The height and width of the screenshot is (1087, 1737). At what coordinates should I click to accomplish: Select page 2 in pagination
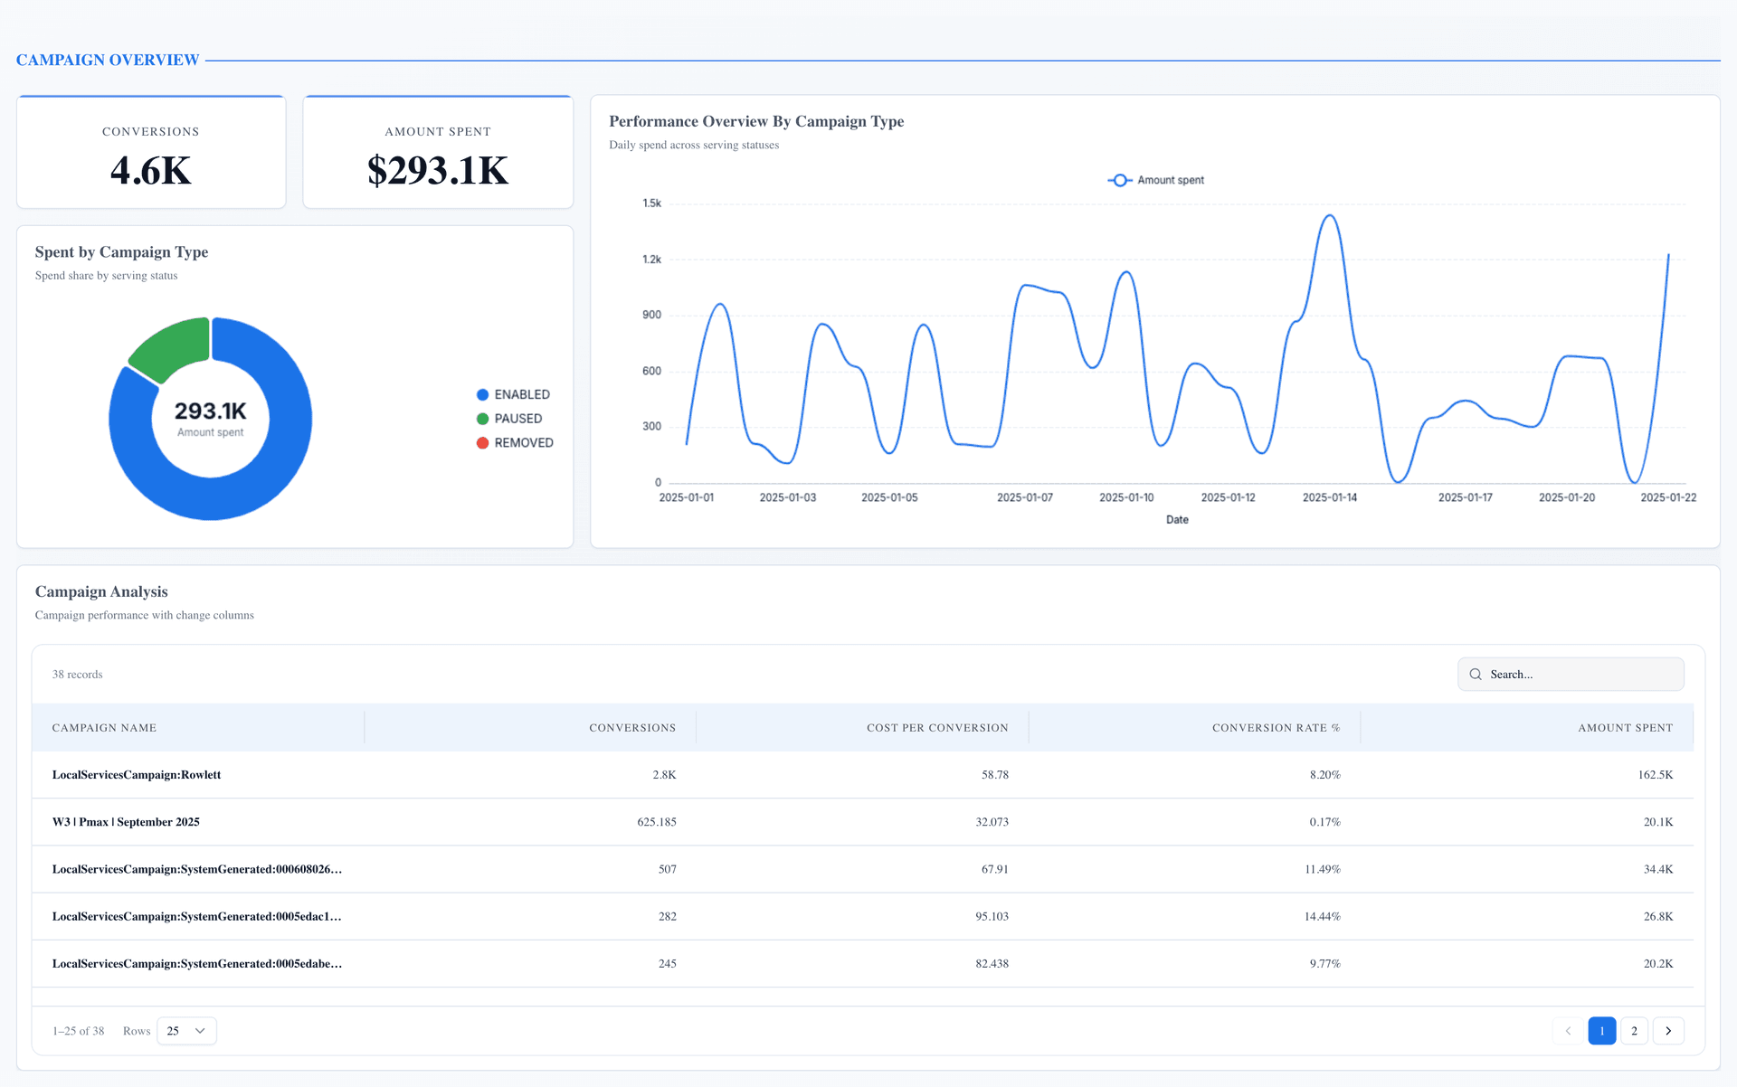point(1634,1031)
